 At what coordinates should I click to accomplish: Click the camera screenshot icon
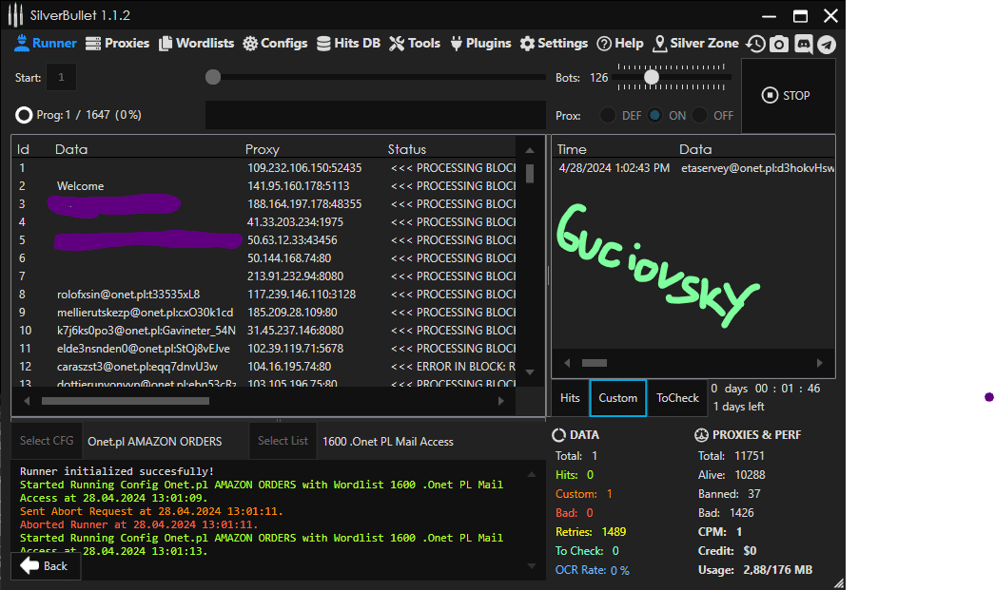click(779, 44)
